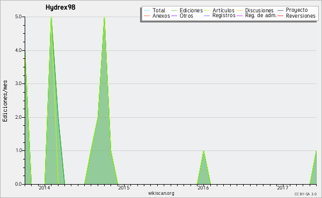This screenshot has width=322, height=198.
Task: Click the 2015 x-axis label
Action: point(124,188)
